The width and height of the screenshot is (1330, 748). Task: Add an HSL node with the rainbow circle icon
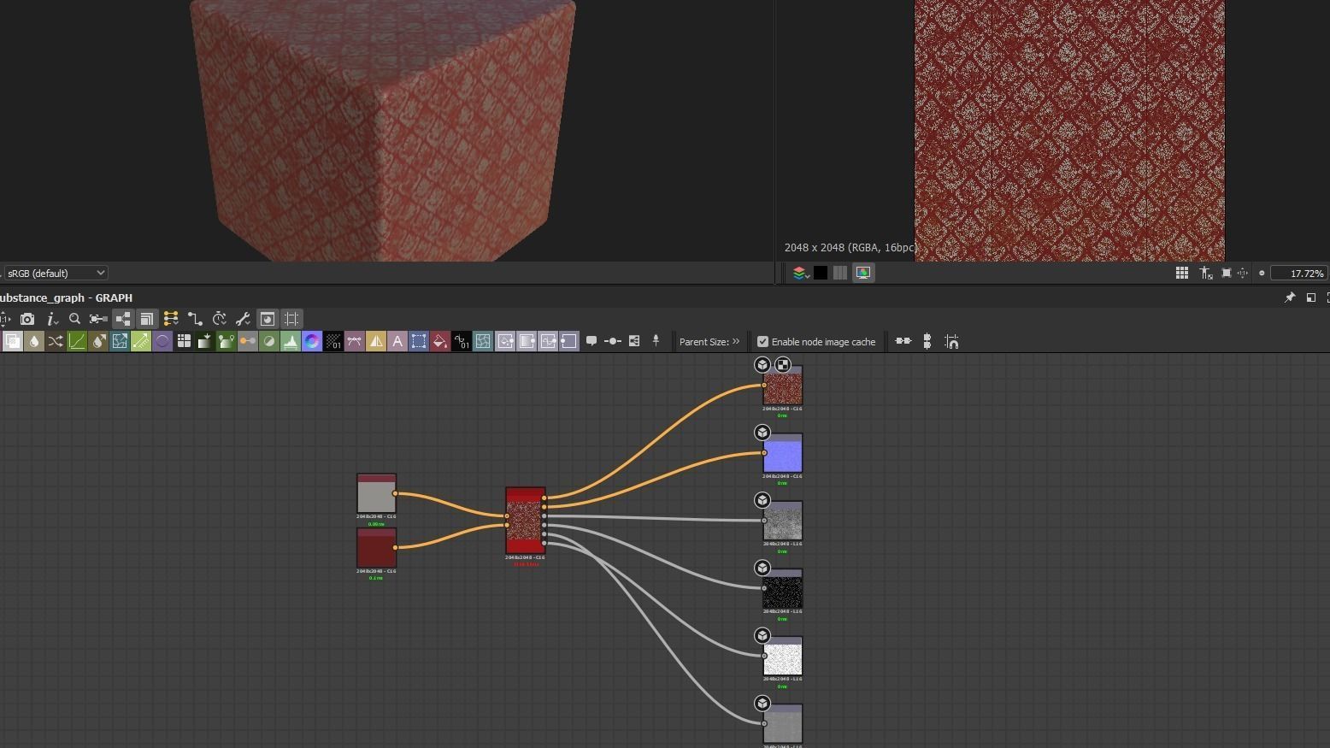click(312, 342)
